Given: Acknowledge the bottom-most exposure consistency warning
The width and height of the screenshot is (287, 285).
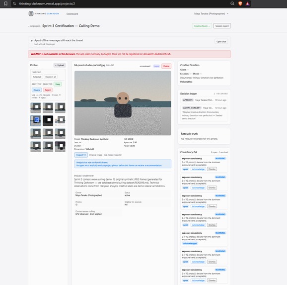Looking at the screenshot, I should click(x=198, y=281).
